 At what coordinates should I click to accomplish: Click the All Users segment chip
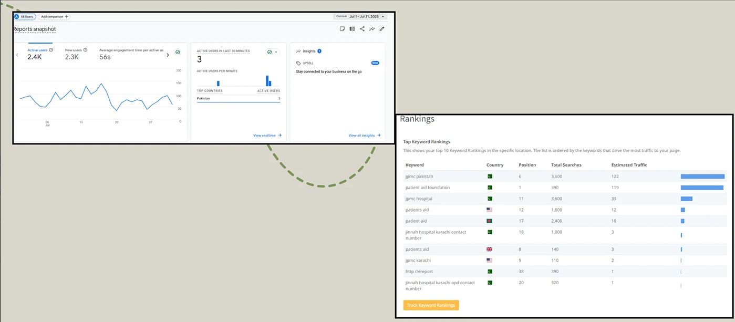coord(24,17)
